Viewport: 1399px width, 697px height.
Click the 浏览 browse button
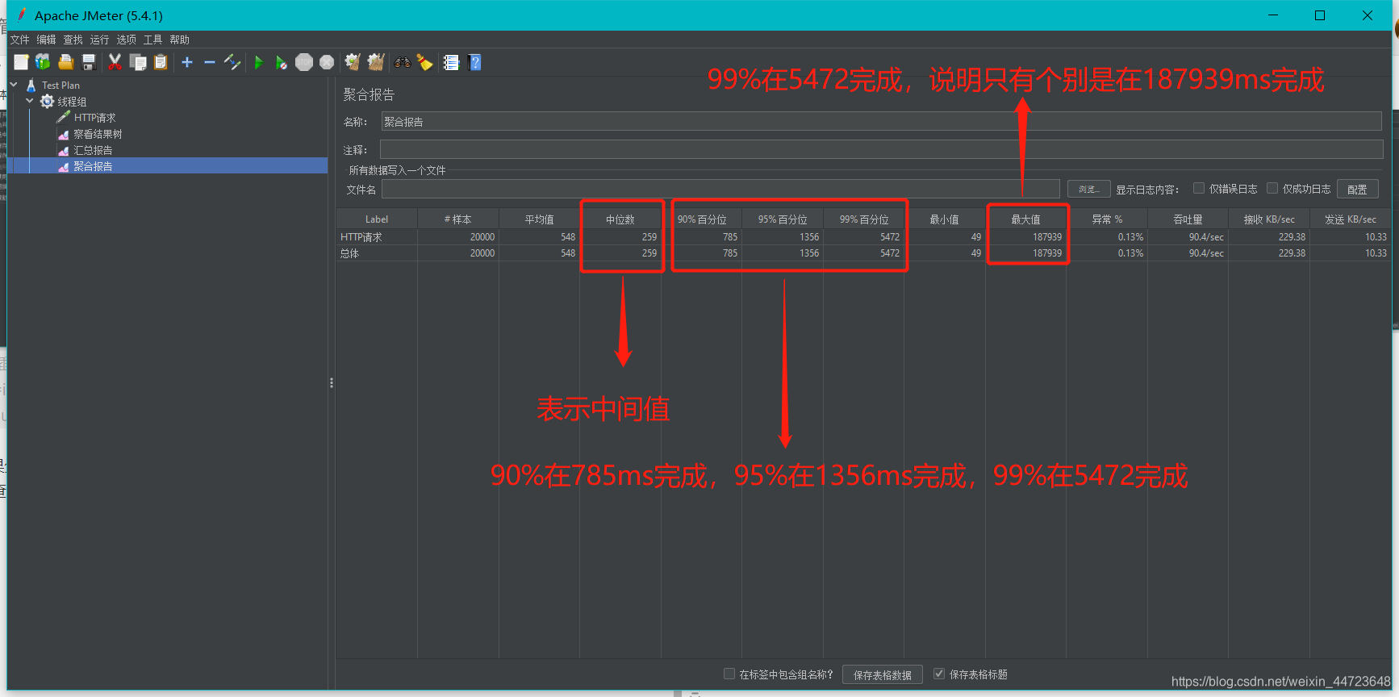[1088, 189]
